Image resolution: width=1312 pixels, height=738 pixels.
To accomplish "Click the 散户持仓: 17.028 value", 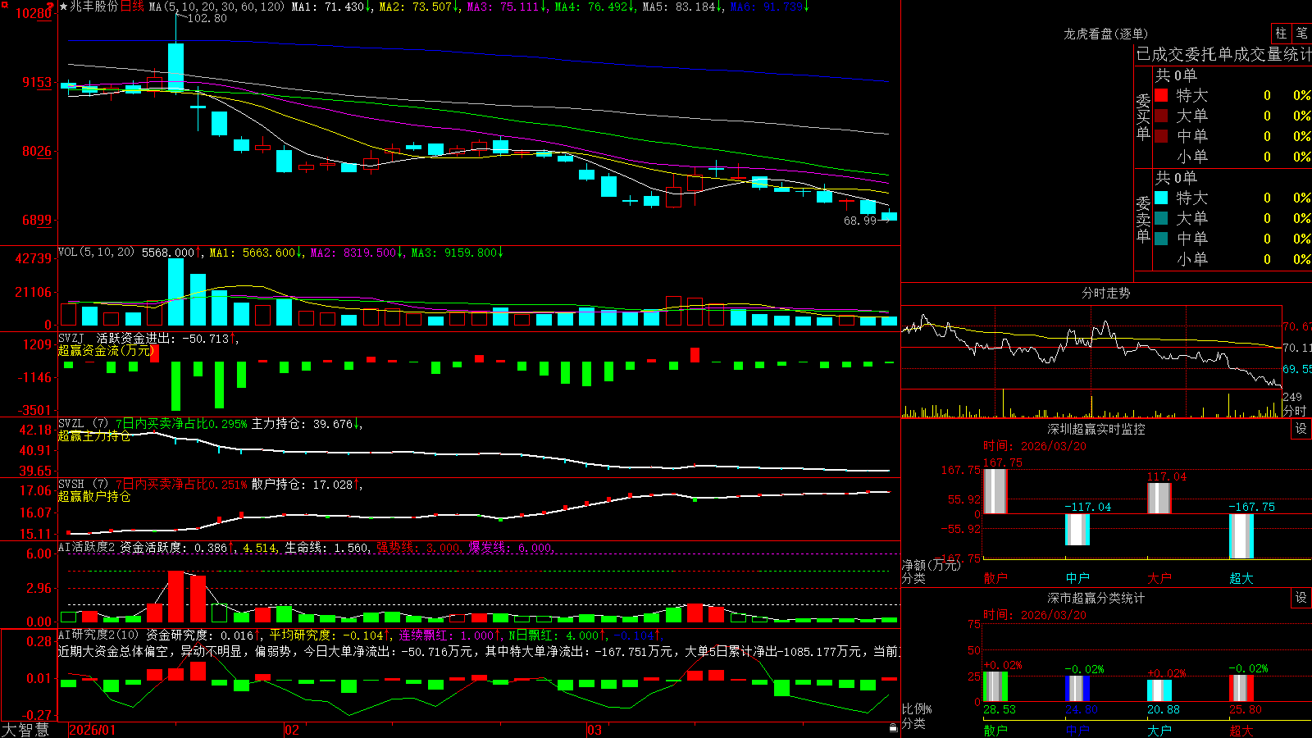I will pyautogui.click(x=307, y=485).
